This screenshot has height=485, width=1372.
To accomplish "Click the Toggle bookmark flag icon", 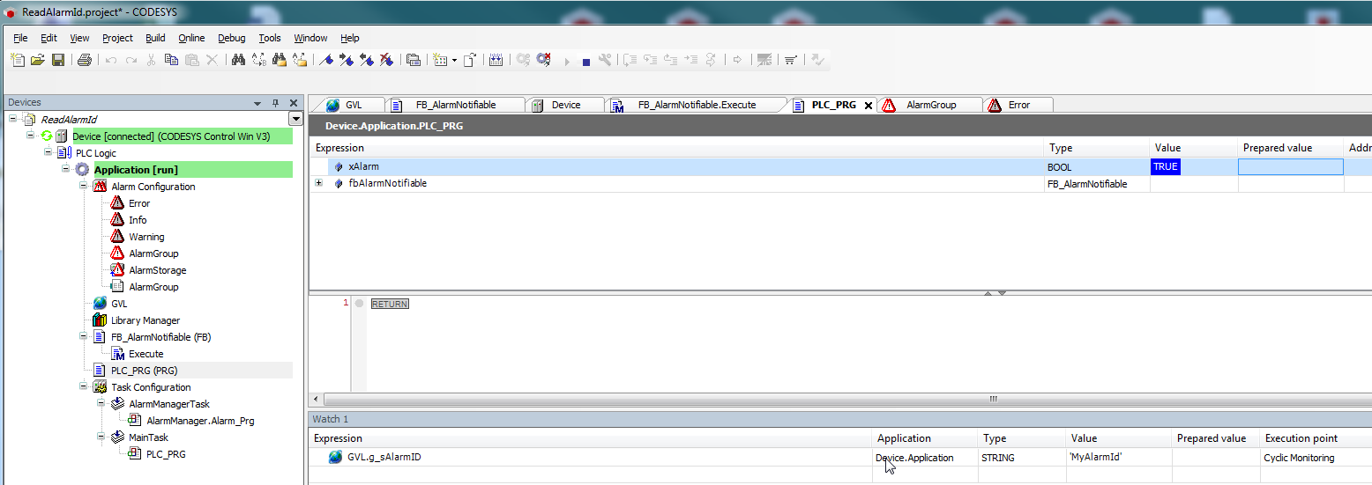I will click(326, 60).
